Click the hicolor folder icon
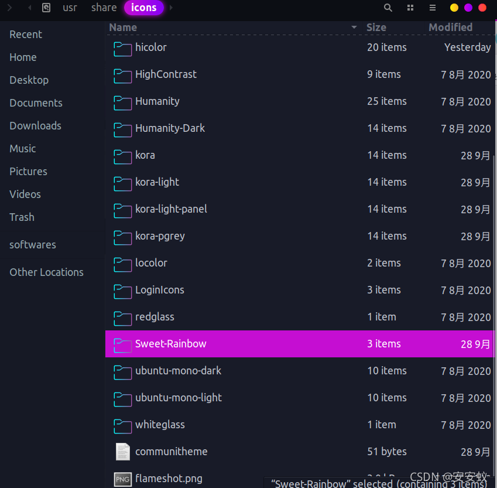Screen dimensions: 497x488 tap(123, 49)
